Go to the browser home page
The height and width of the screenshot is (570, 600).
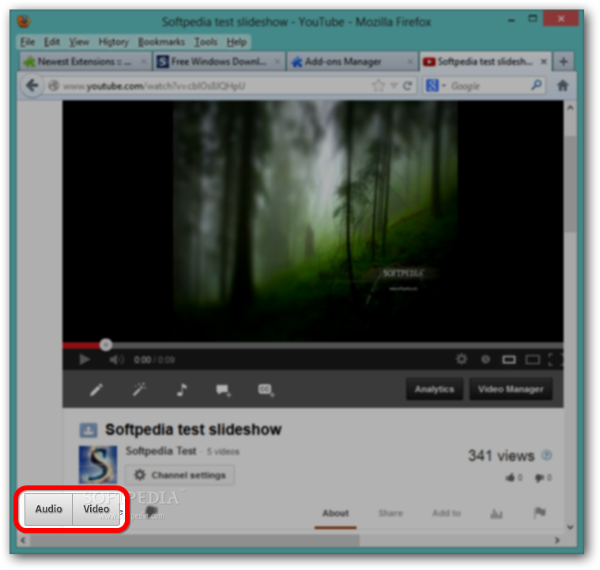coord(562,85)
